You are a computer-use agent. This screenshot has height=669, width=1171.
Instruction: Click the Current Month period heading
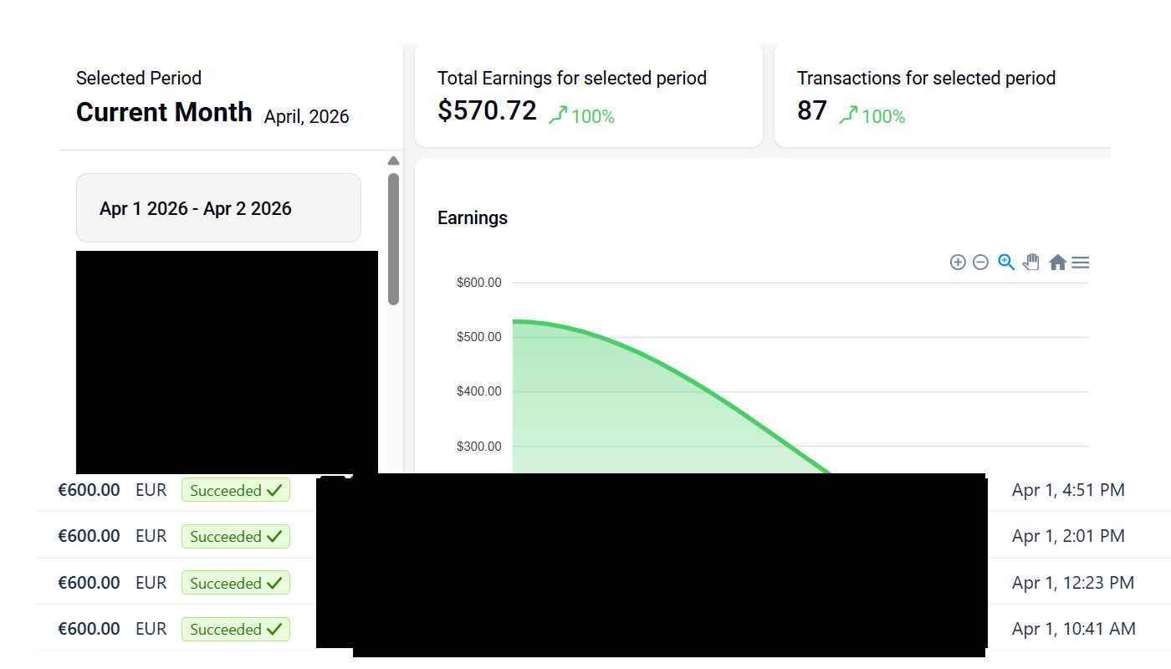164,112
